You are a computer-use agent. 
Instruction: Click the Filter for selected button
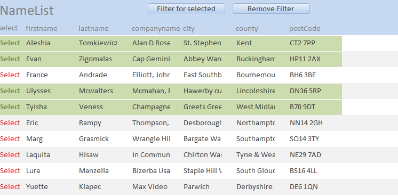pos(186,9)
